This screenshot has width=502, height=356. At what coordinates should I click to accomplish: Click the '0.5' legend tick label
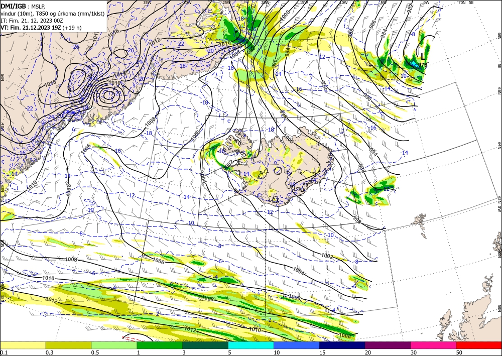tap(95, 352)
